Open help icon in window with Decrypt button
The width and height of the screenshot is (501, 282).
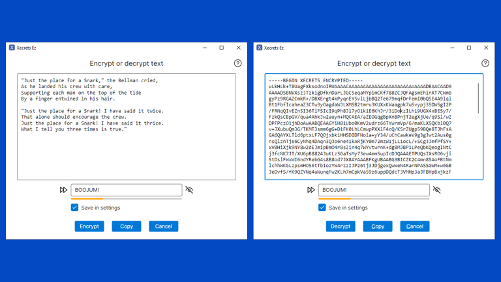[x=485, y=63]
